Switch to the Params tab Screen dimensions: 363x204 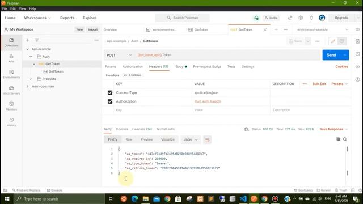tap(111, 67)
